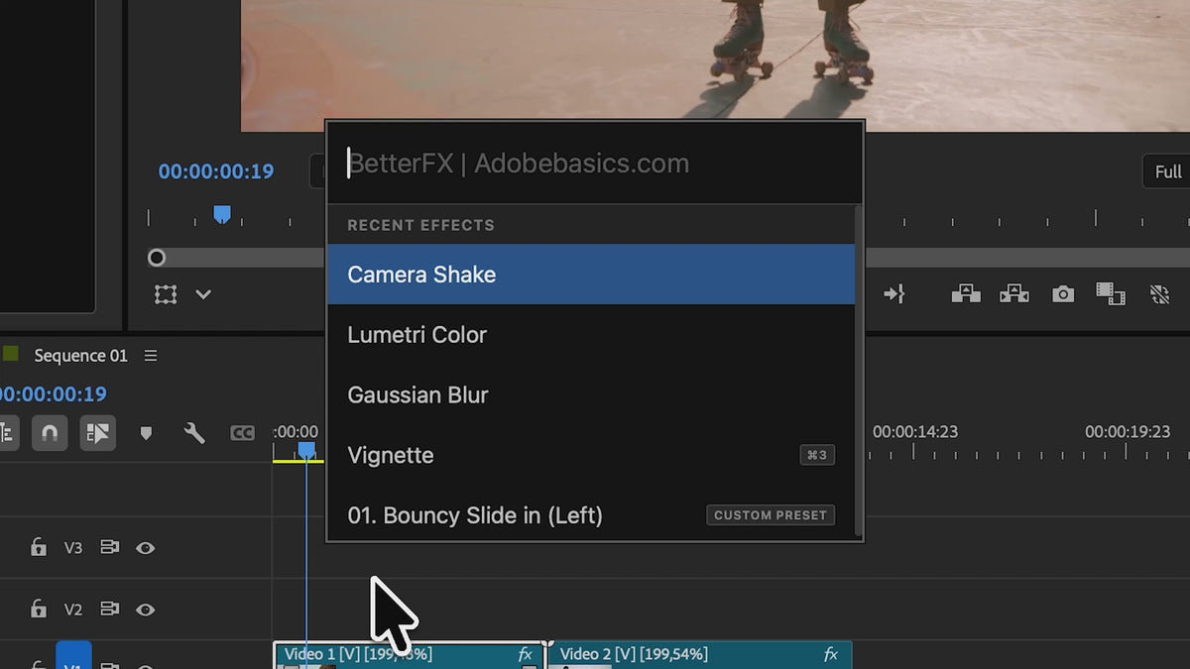Choose Gaussian Blur effect
The image size is (1190, 669).
click(x=590, y=395)
